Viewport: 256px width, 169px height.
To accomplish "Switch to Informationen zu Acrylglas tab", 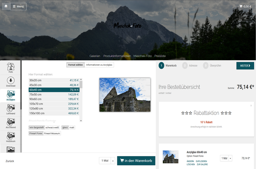I will [x=99, y=65].
